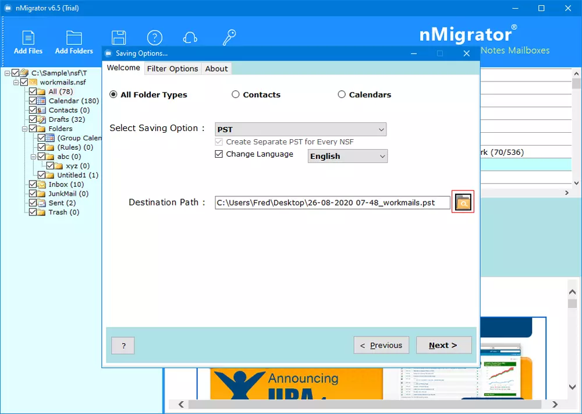
Task: Collapse the workmails.nsf tree node
Action: 16,83
